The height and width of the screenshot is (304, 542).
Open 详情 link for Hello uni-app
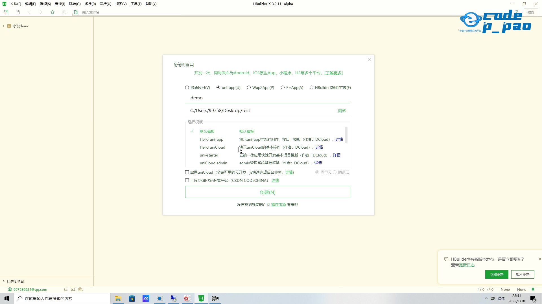(x=339, y=139)
